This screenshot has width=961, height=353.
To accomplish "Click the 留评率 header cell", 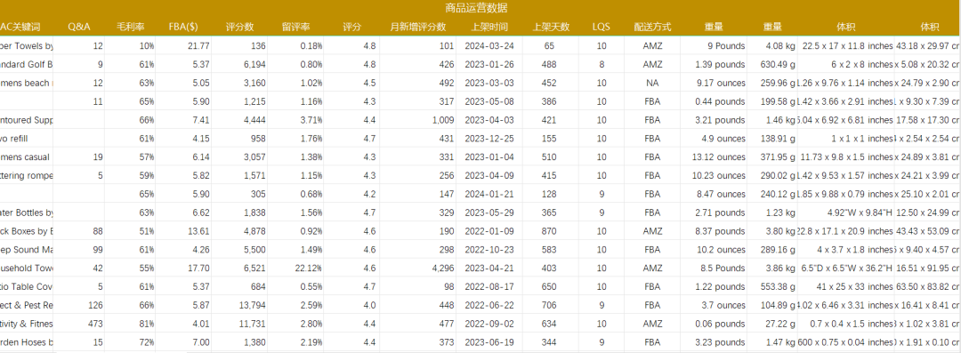I will (295, 27).
